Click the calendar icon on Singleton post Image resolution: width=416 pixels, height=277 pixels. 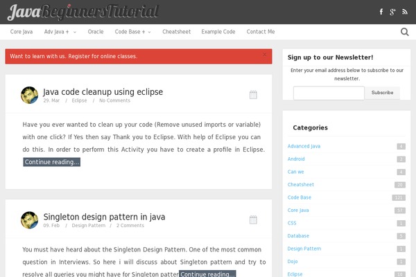(253, 220)
